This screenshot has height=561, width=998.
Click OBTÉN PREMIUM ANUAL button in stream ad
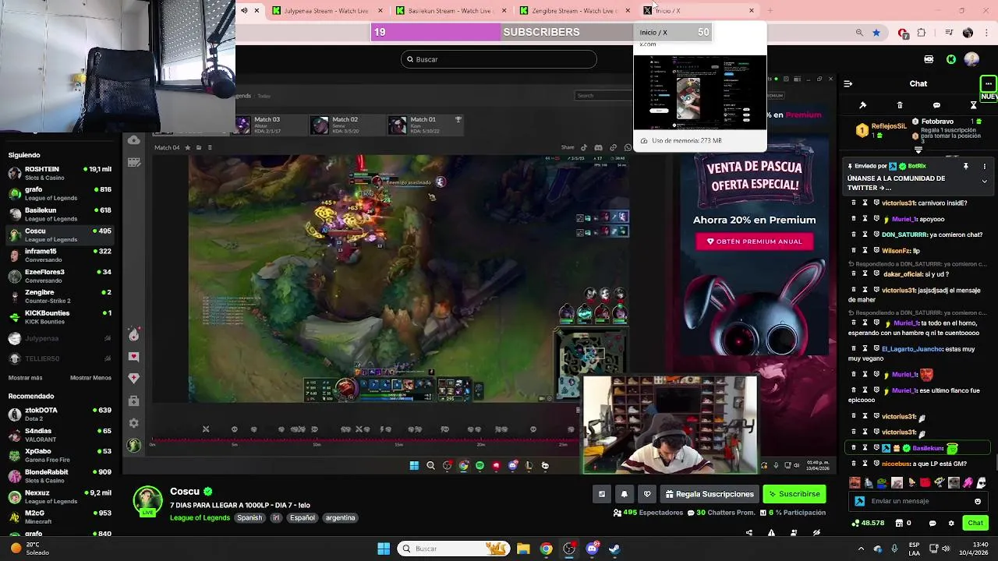point(754,242)
